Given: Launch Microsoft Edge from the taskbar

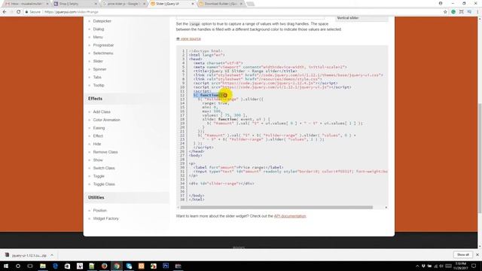Looking at the screenshot, I should pyautogui.click(x=55, y=266).
